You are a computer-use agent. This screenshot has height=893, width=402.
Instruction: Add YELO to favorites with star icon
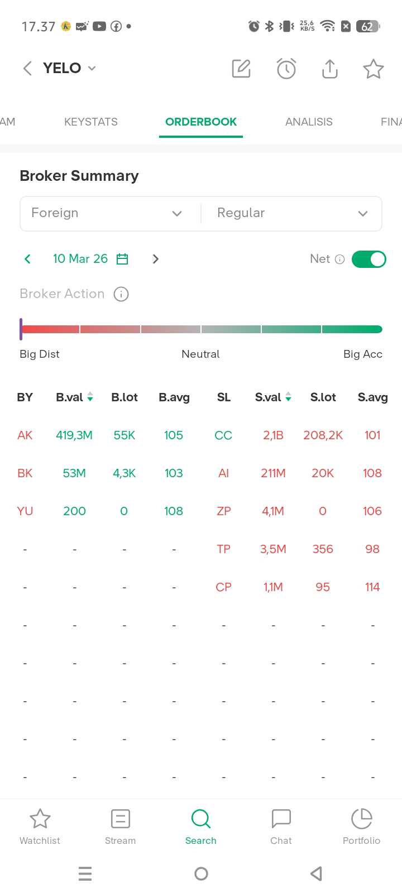click(x=373, y=69)
